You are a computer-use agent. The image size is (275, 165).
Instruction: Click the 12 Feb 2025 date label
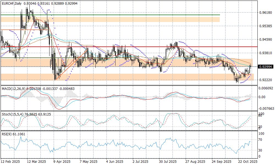click(10, 162)
